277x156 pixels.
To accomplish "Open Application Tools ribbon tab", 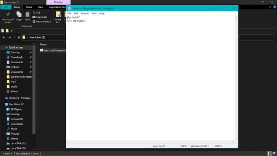I will coord(57,7).
